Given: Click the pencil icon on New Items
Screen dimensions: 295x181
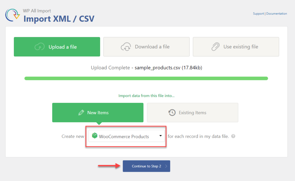Looking at the screenshot, I should 81,113.
